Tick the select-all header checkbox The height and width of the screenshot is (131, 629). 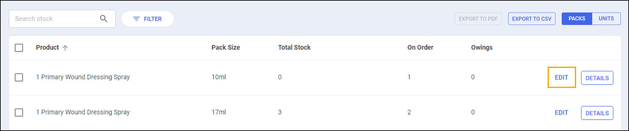coord(19,48)
